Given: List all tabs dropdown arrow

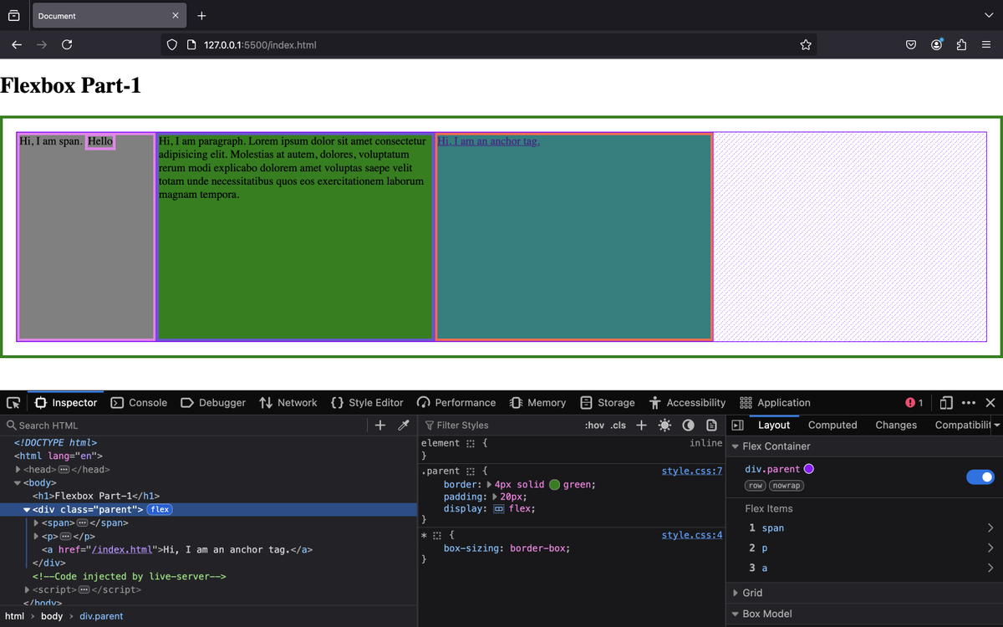Looking at the screenshot, I should tap(989, 16).
